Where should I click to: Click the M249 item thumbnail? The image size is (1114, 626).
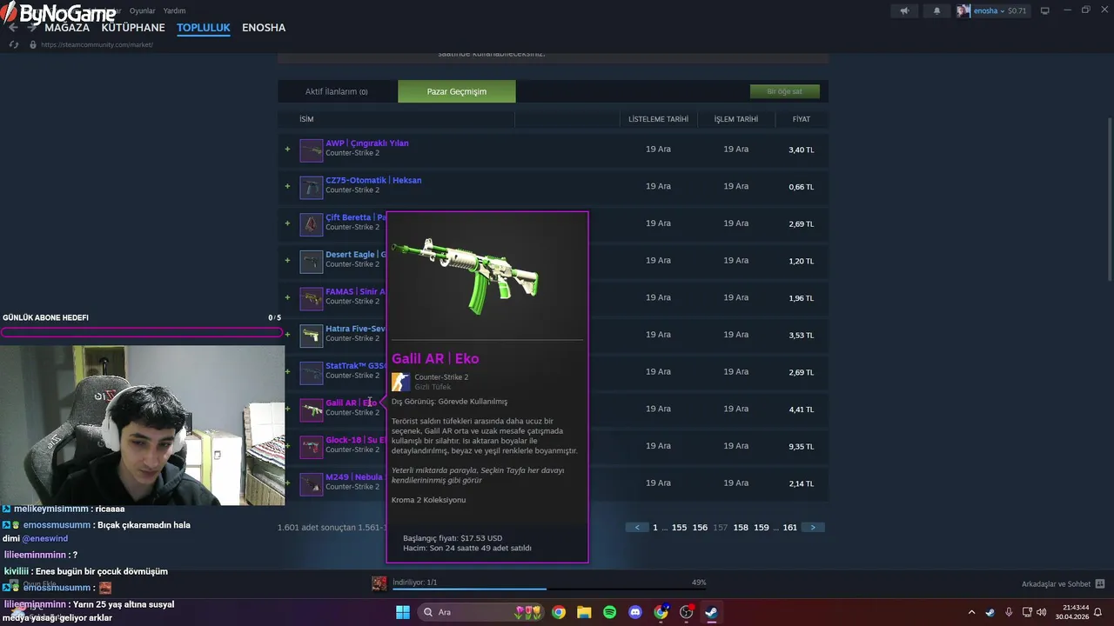coord(312,484)
